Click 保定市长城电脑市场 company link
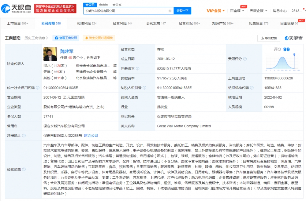The width and height of the screenshot is (306, 201). tap(93, 66)
